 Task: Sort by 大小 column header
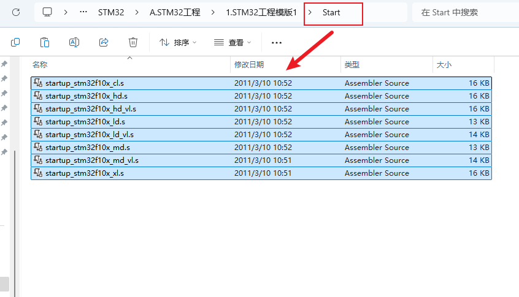pyautogui.click(x=444, y=65)
